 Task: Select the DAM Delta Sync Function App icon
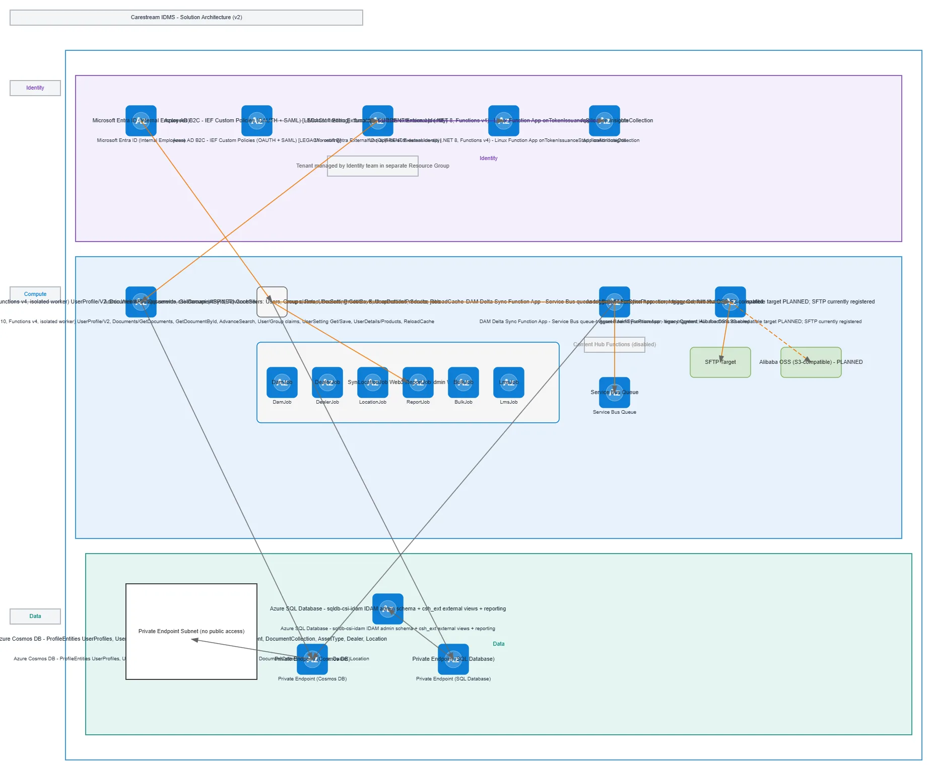(x=615, y=302)
